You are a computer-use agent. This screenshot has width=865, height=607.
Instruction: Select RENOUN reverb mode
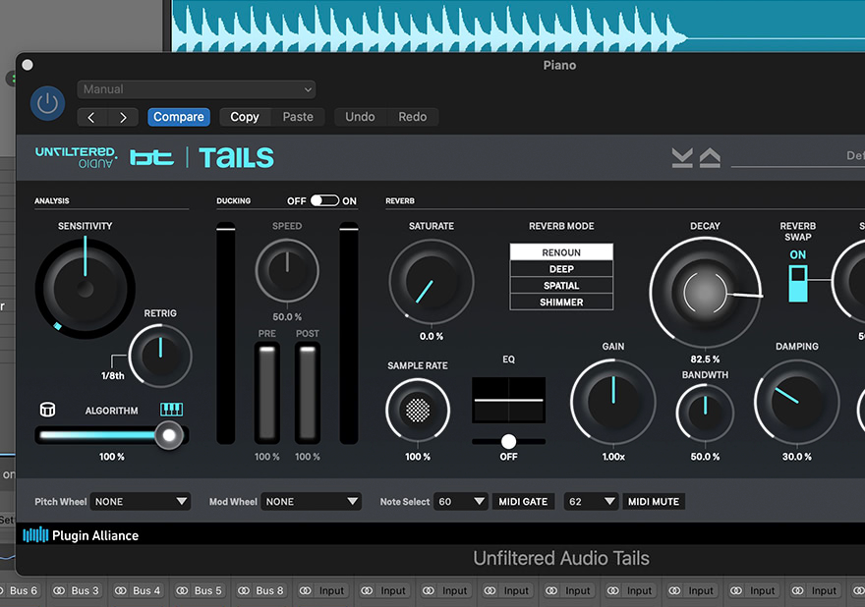tap(561, 252)
